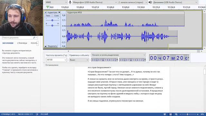Image resolution: width=206 pixels, height=116 pixels.
Task: Click the selection start time field
Action: click(x=105, y=60)
